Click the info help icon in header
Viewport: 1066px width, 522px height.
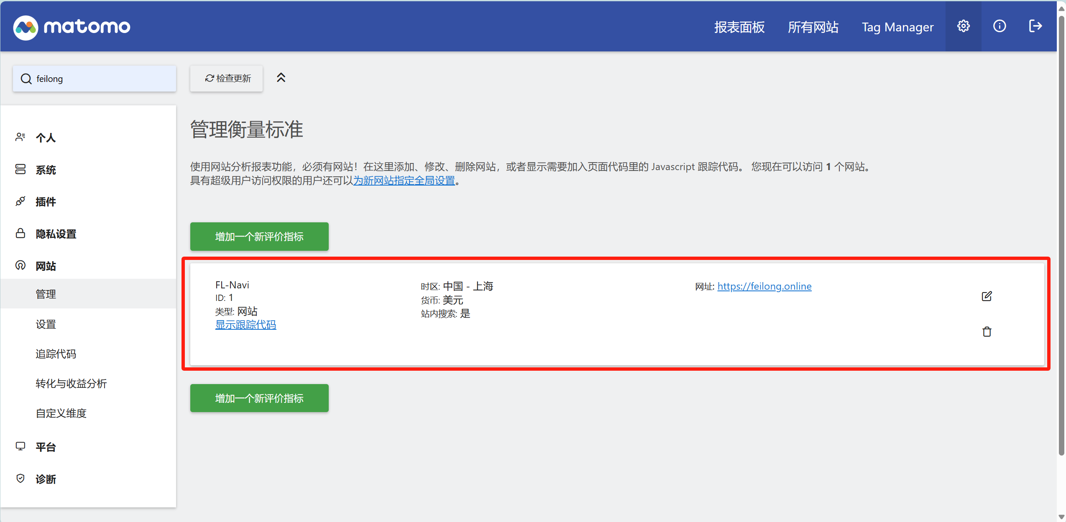coord(999,26)
